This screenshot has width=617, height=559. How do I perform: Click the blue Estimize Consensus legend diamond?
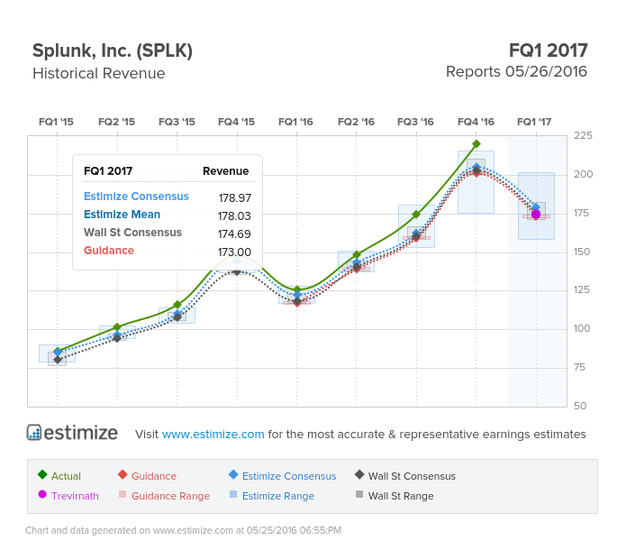[233, 474]
